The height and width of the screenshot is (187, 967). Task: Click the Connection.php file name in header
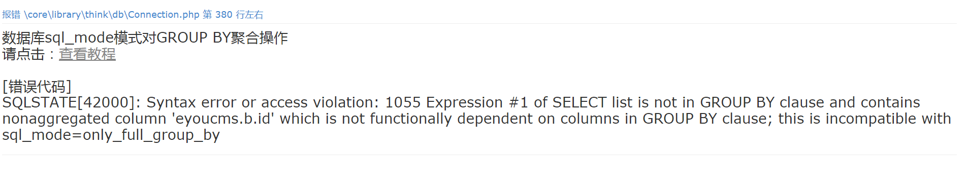click(x=164, y=15)
